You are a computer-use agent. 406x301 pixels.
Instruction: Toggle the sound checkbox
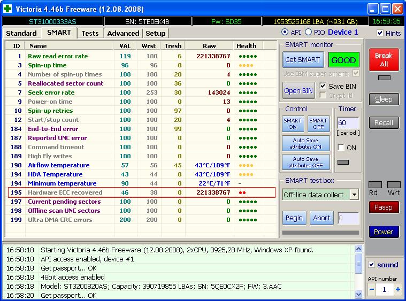tap(372, 265)
